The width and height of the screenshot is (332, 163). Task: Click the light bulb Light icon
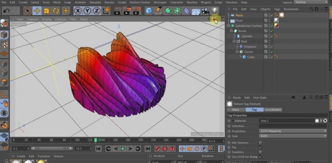[215, 11]
